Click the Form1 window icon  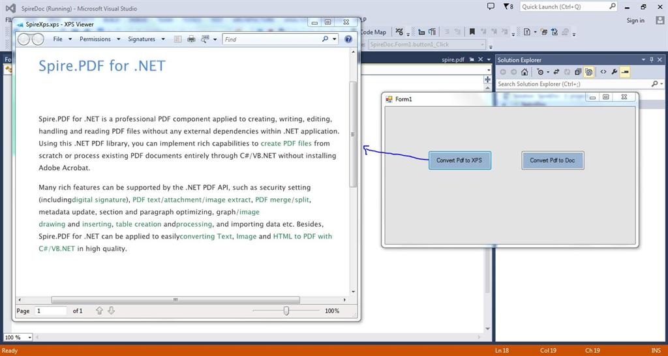coord(389,99)
